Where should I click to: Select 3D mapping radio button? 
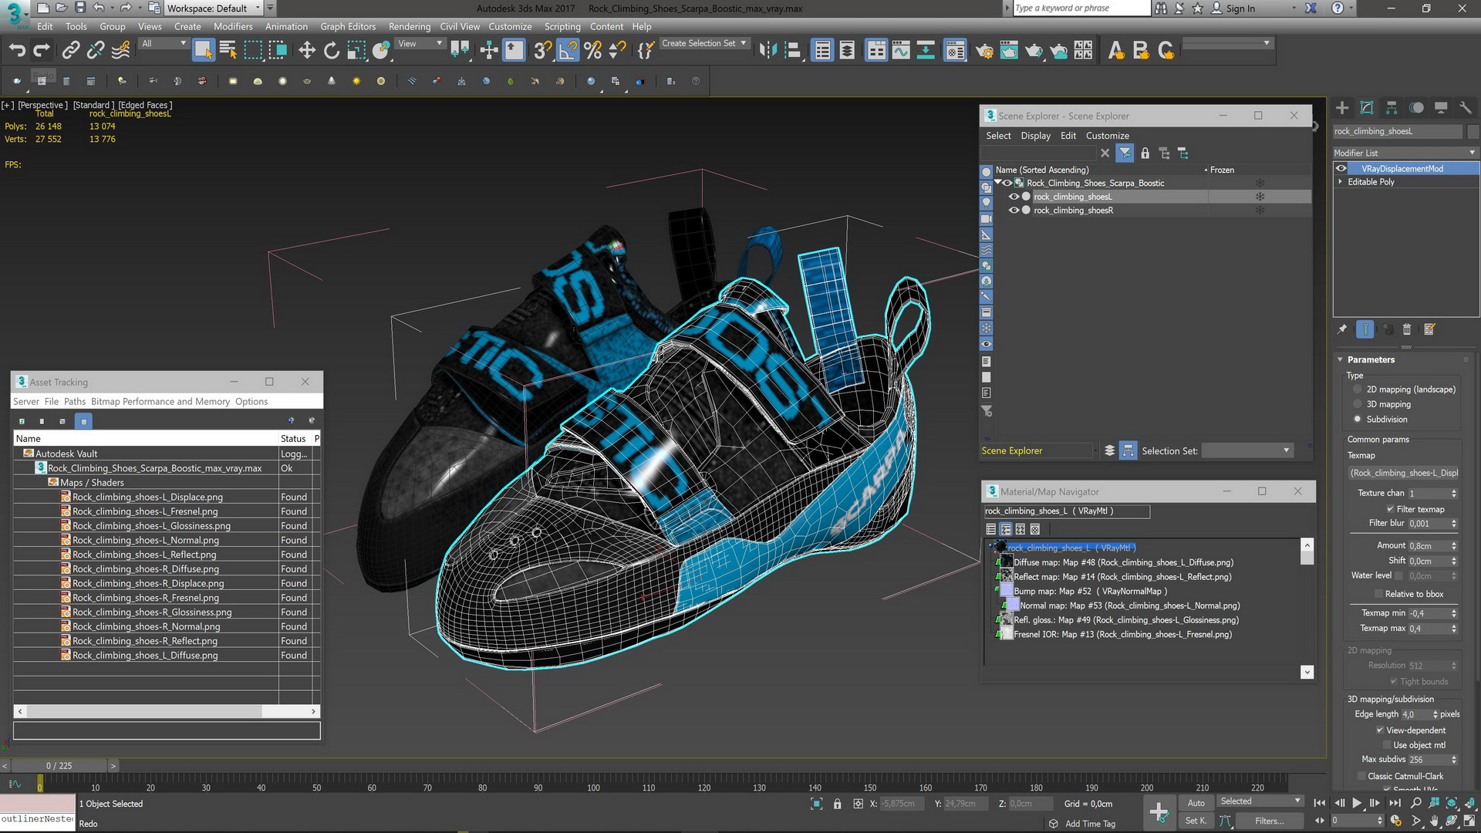click(x=1358, y=404)
